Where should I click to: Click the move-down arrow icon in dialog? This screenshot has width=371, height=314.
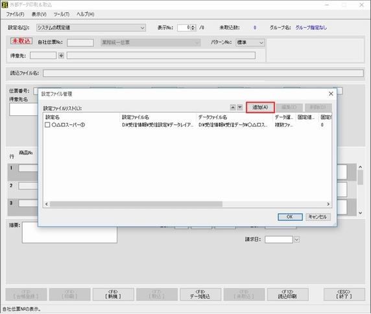[240, 107]
